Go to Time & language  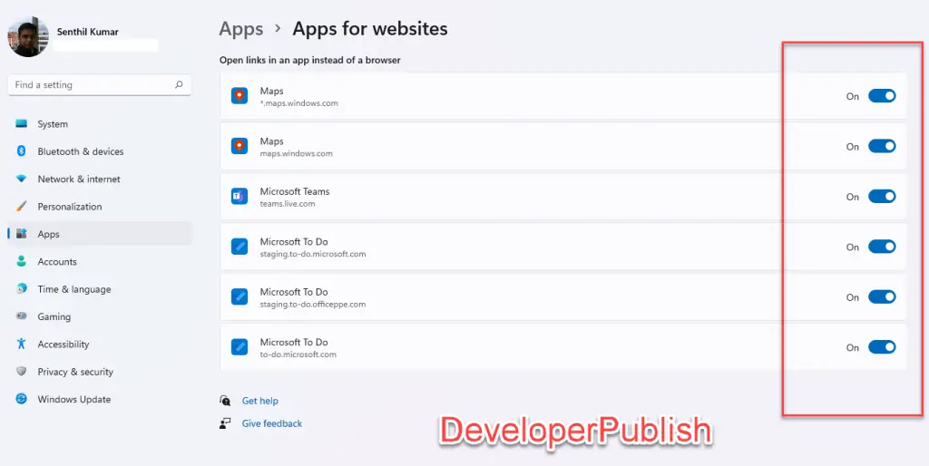(x=100, y=289)
